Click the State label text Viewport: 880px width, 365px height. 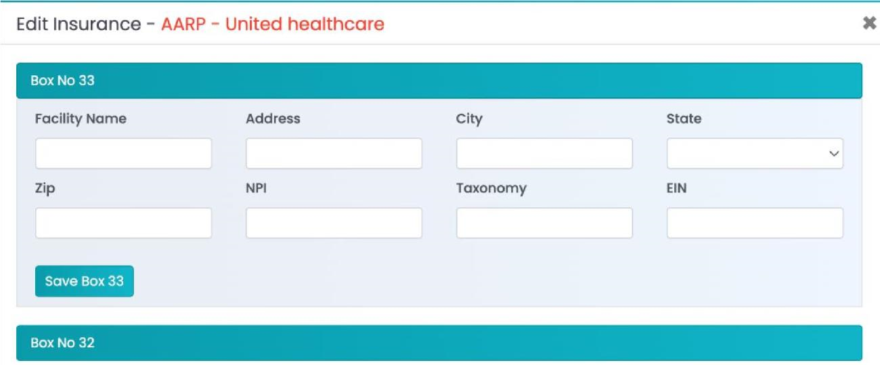pyautogui.click(x=684, y=119)
